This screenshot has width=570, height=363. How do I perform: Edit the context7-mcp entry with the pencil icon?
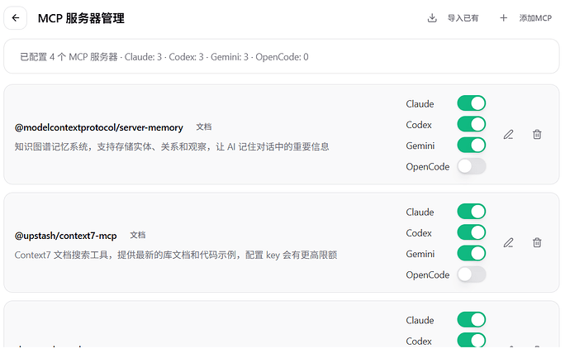click(509, 242)
